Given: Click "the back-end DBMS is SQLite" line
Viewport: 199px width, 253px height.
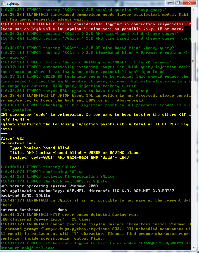Looking at the screenshot, I should coord(54,181).
